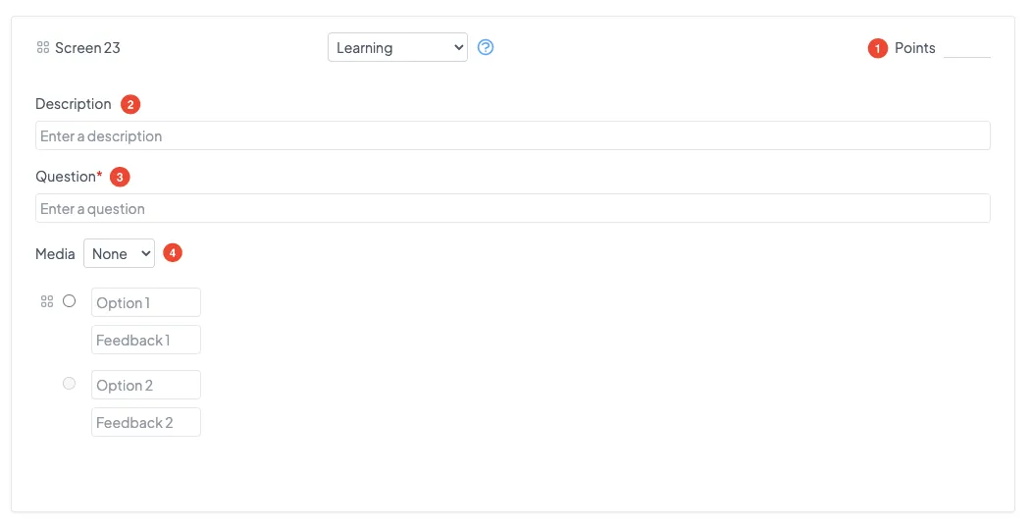Screen dimensions: 1031x529
Task: Click the Enter a description field
Action: click(513, 135)
